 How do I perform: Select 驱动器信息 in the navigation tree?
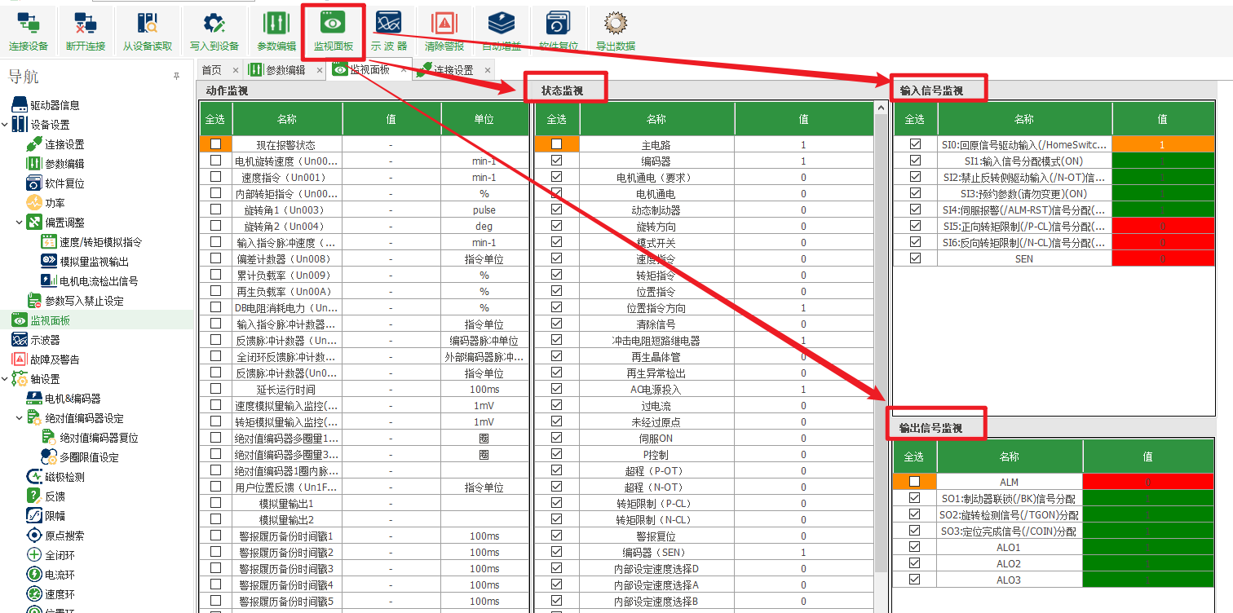tap(55, 105)
